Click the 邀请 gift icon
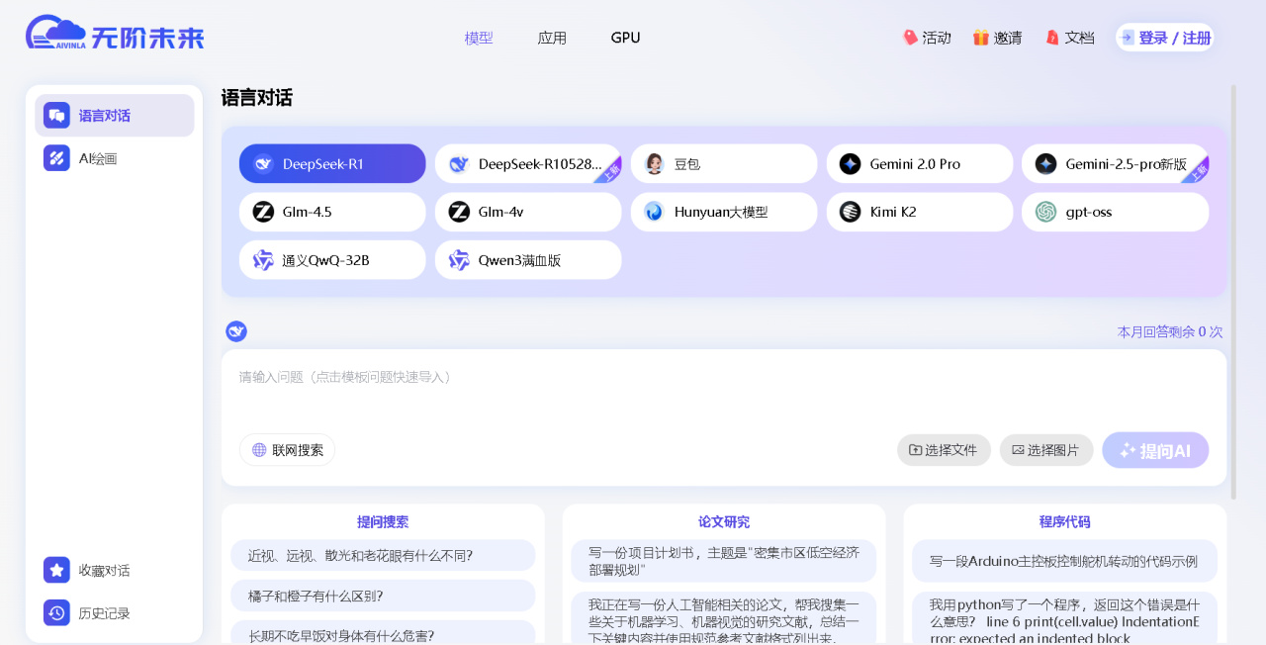Screen dimensions: 1266x645 point(981,38)
